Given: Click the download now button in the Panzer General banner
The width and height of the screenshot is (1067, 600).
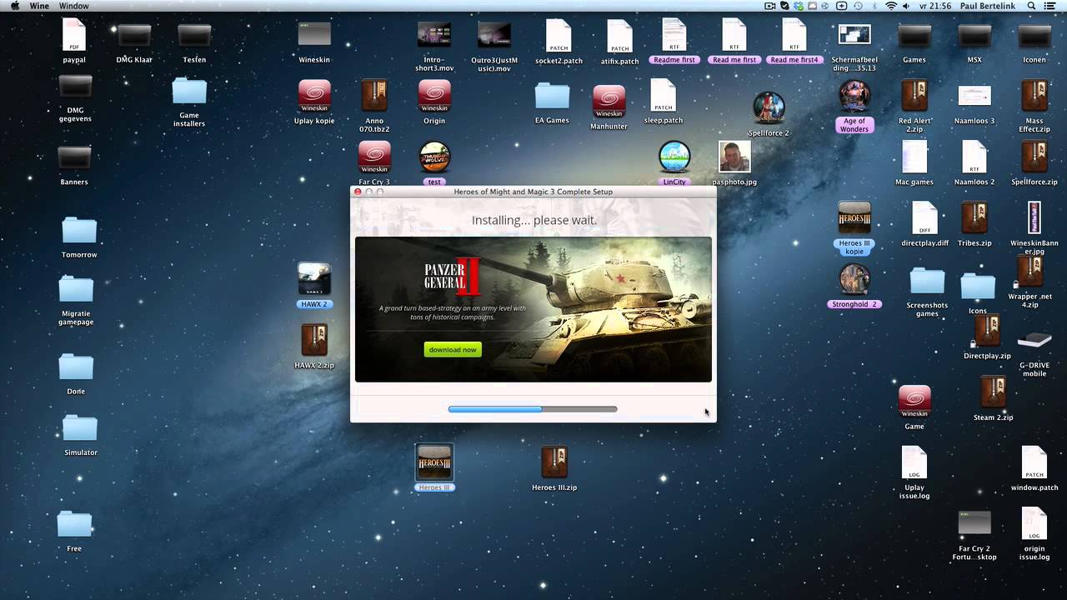Looking at the screenshot, I should (453, 349).
